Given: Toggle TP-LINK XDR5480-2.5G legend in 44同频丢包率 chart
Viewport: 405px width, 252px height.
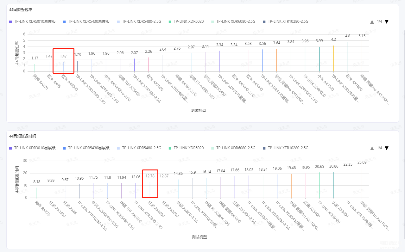Looking at the screenshot, I should point(139,22).
